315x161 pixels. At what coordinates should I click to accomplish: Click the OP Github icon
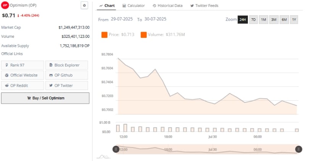[51, 75]
